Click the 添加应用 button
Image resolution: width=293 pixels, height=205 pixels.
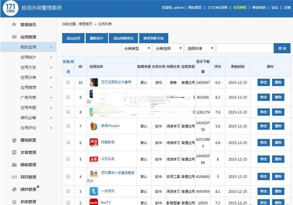[73, 38]
